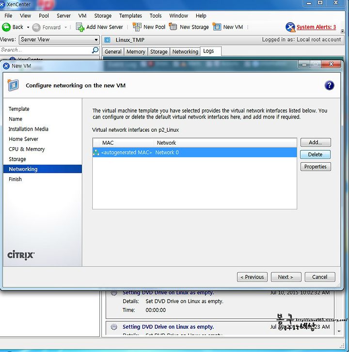This screenshot has height=352, width=349.
Task: Open the View menu
Action: pos(25,16)
